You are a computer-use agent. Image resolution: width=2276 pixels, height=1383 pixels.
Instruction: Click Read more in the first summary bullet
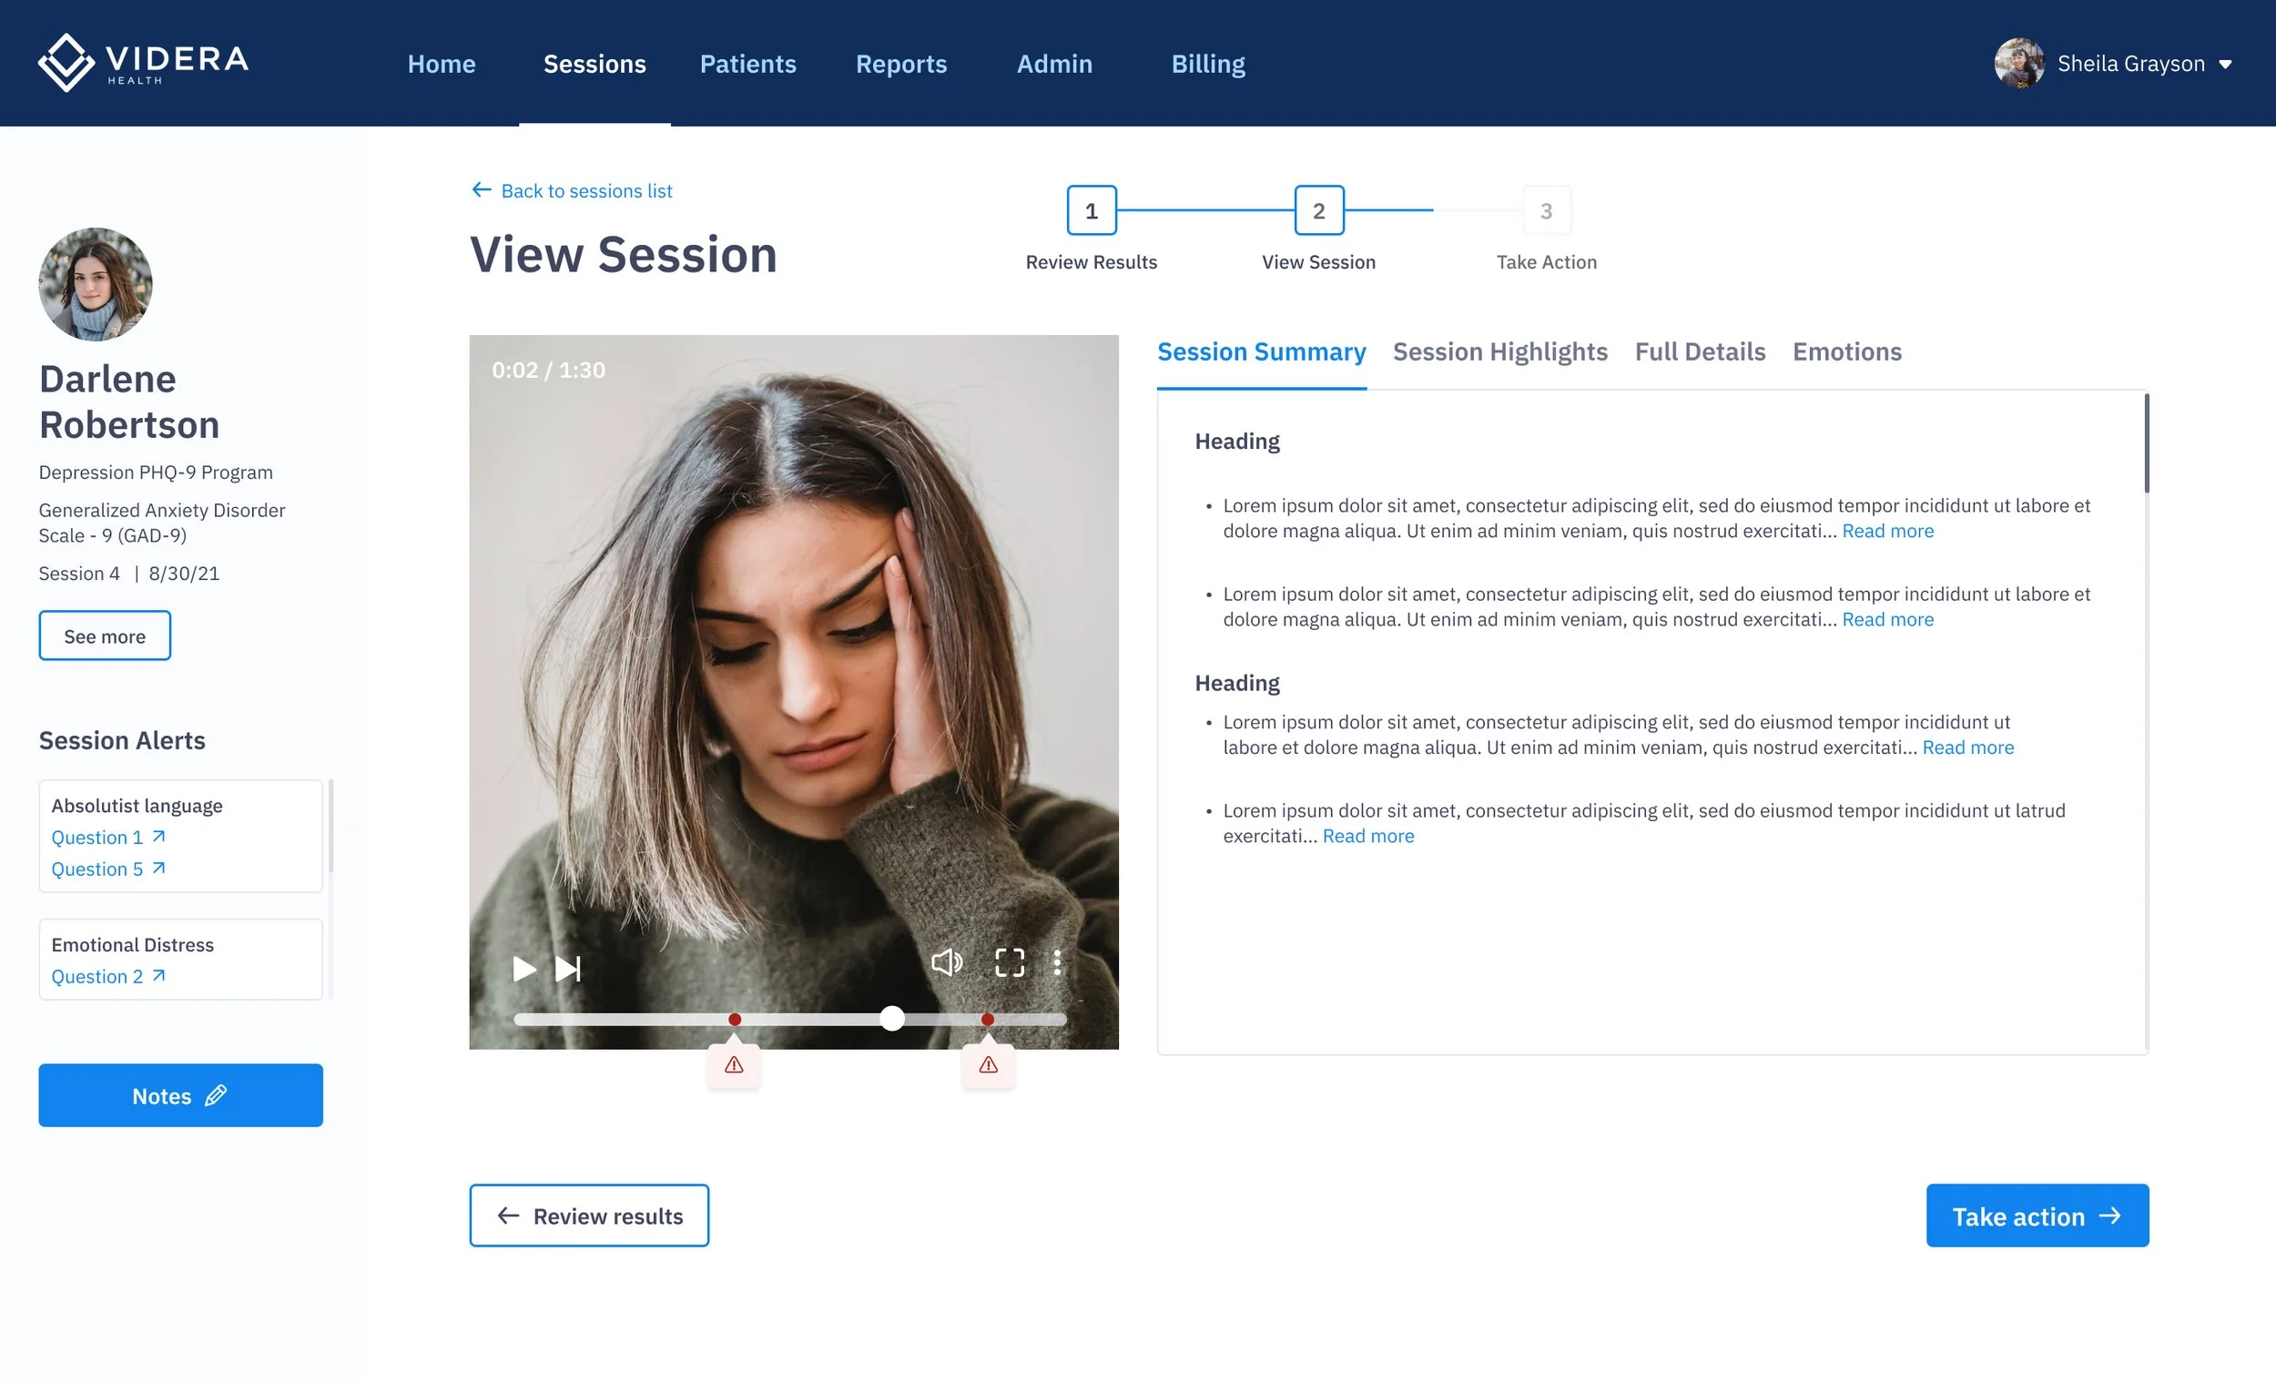1887,530
